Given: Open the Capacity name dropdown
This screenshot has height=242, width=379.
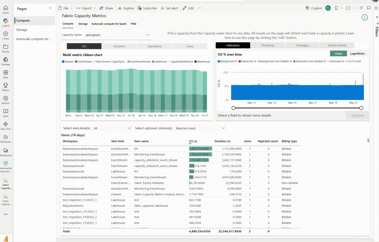Looking at the screenshot, I should coord(117,35).
